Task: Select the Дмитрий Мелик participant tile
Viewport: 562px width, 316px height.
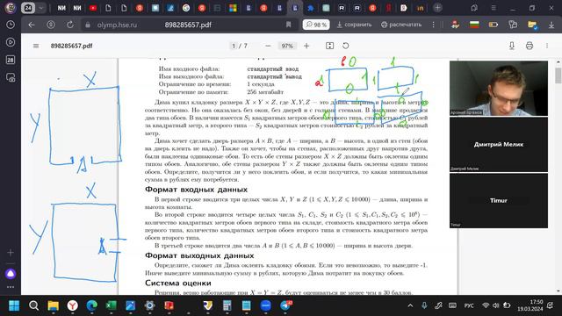Action: 499,144
